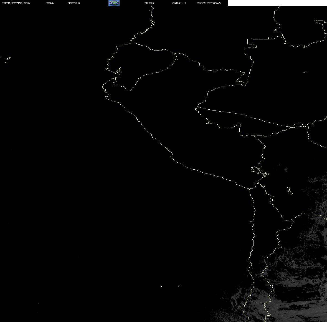Select the NOAA label in the header
This screenshot has width=327, height=322.
pos(50,3)
